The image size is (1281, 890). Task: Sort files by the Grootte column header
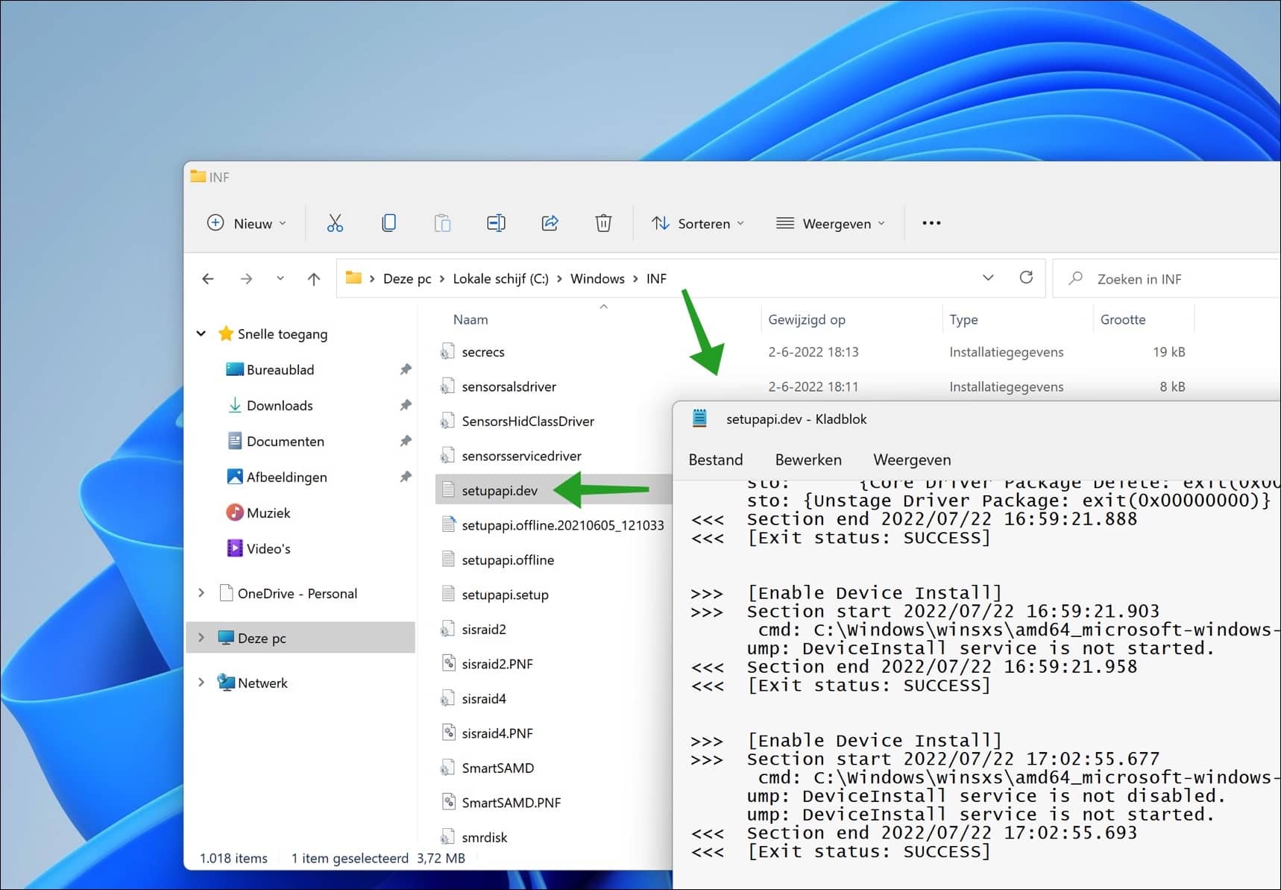(x=1121, y=319)
